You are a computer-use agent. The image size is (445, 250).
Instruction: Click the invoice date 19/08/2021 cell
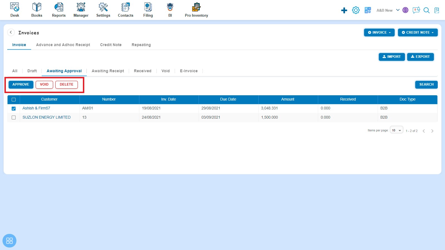(x=169, y=108)
